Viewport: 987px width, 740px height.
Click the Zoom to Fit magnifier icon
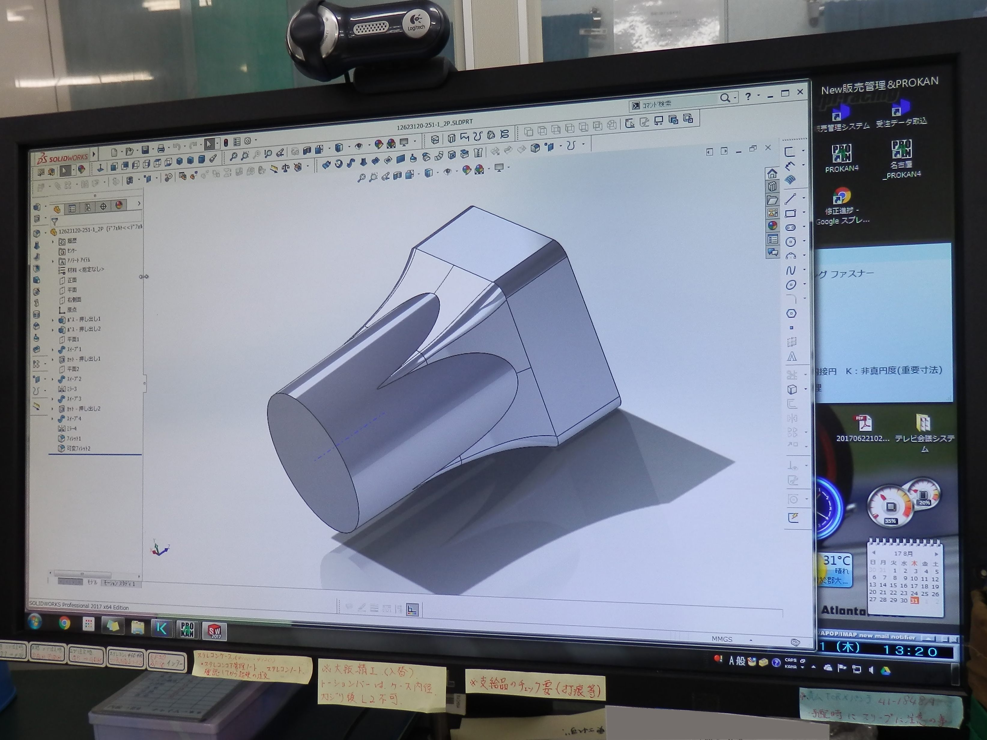[x=233, y=157]
